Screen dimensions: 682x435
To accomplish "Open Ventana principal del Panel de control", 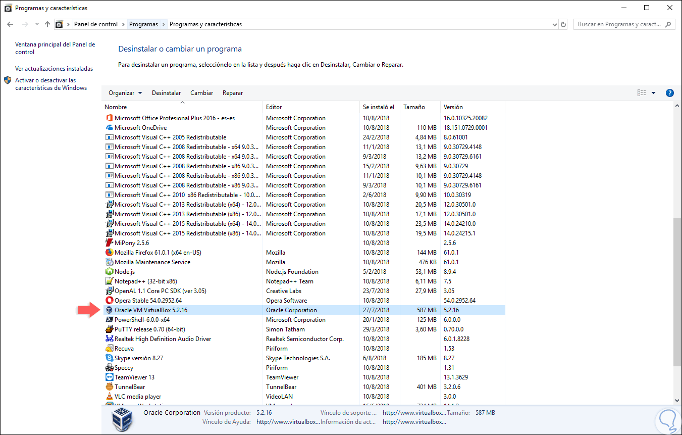I will [x=55, y=48].
